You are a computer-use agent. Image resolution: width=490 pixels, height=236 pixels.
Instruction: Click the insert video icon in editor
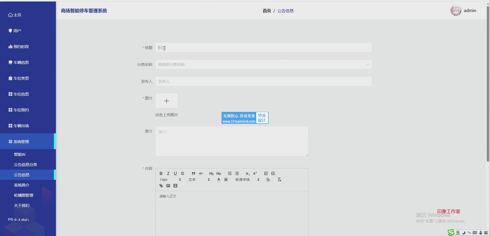click(x=175, y=186)
